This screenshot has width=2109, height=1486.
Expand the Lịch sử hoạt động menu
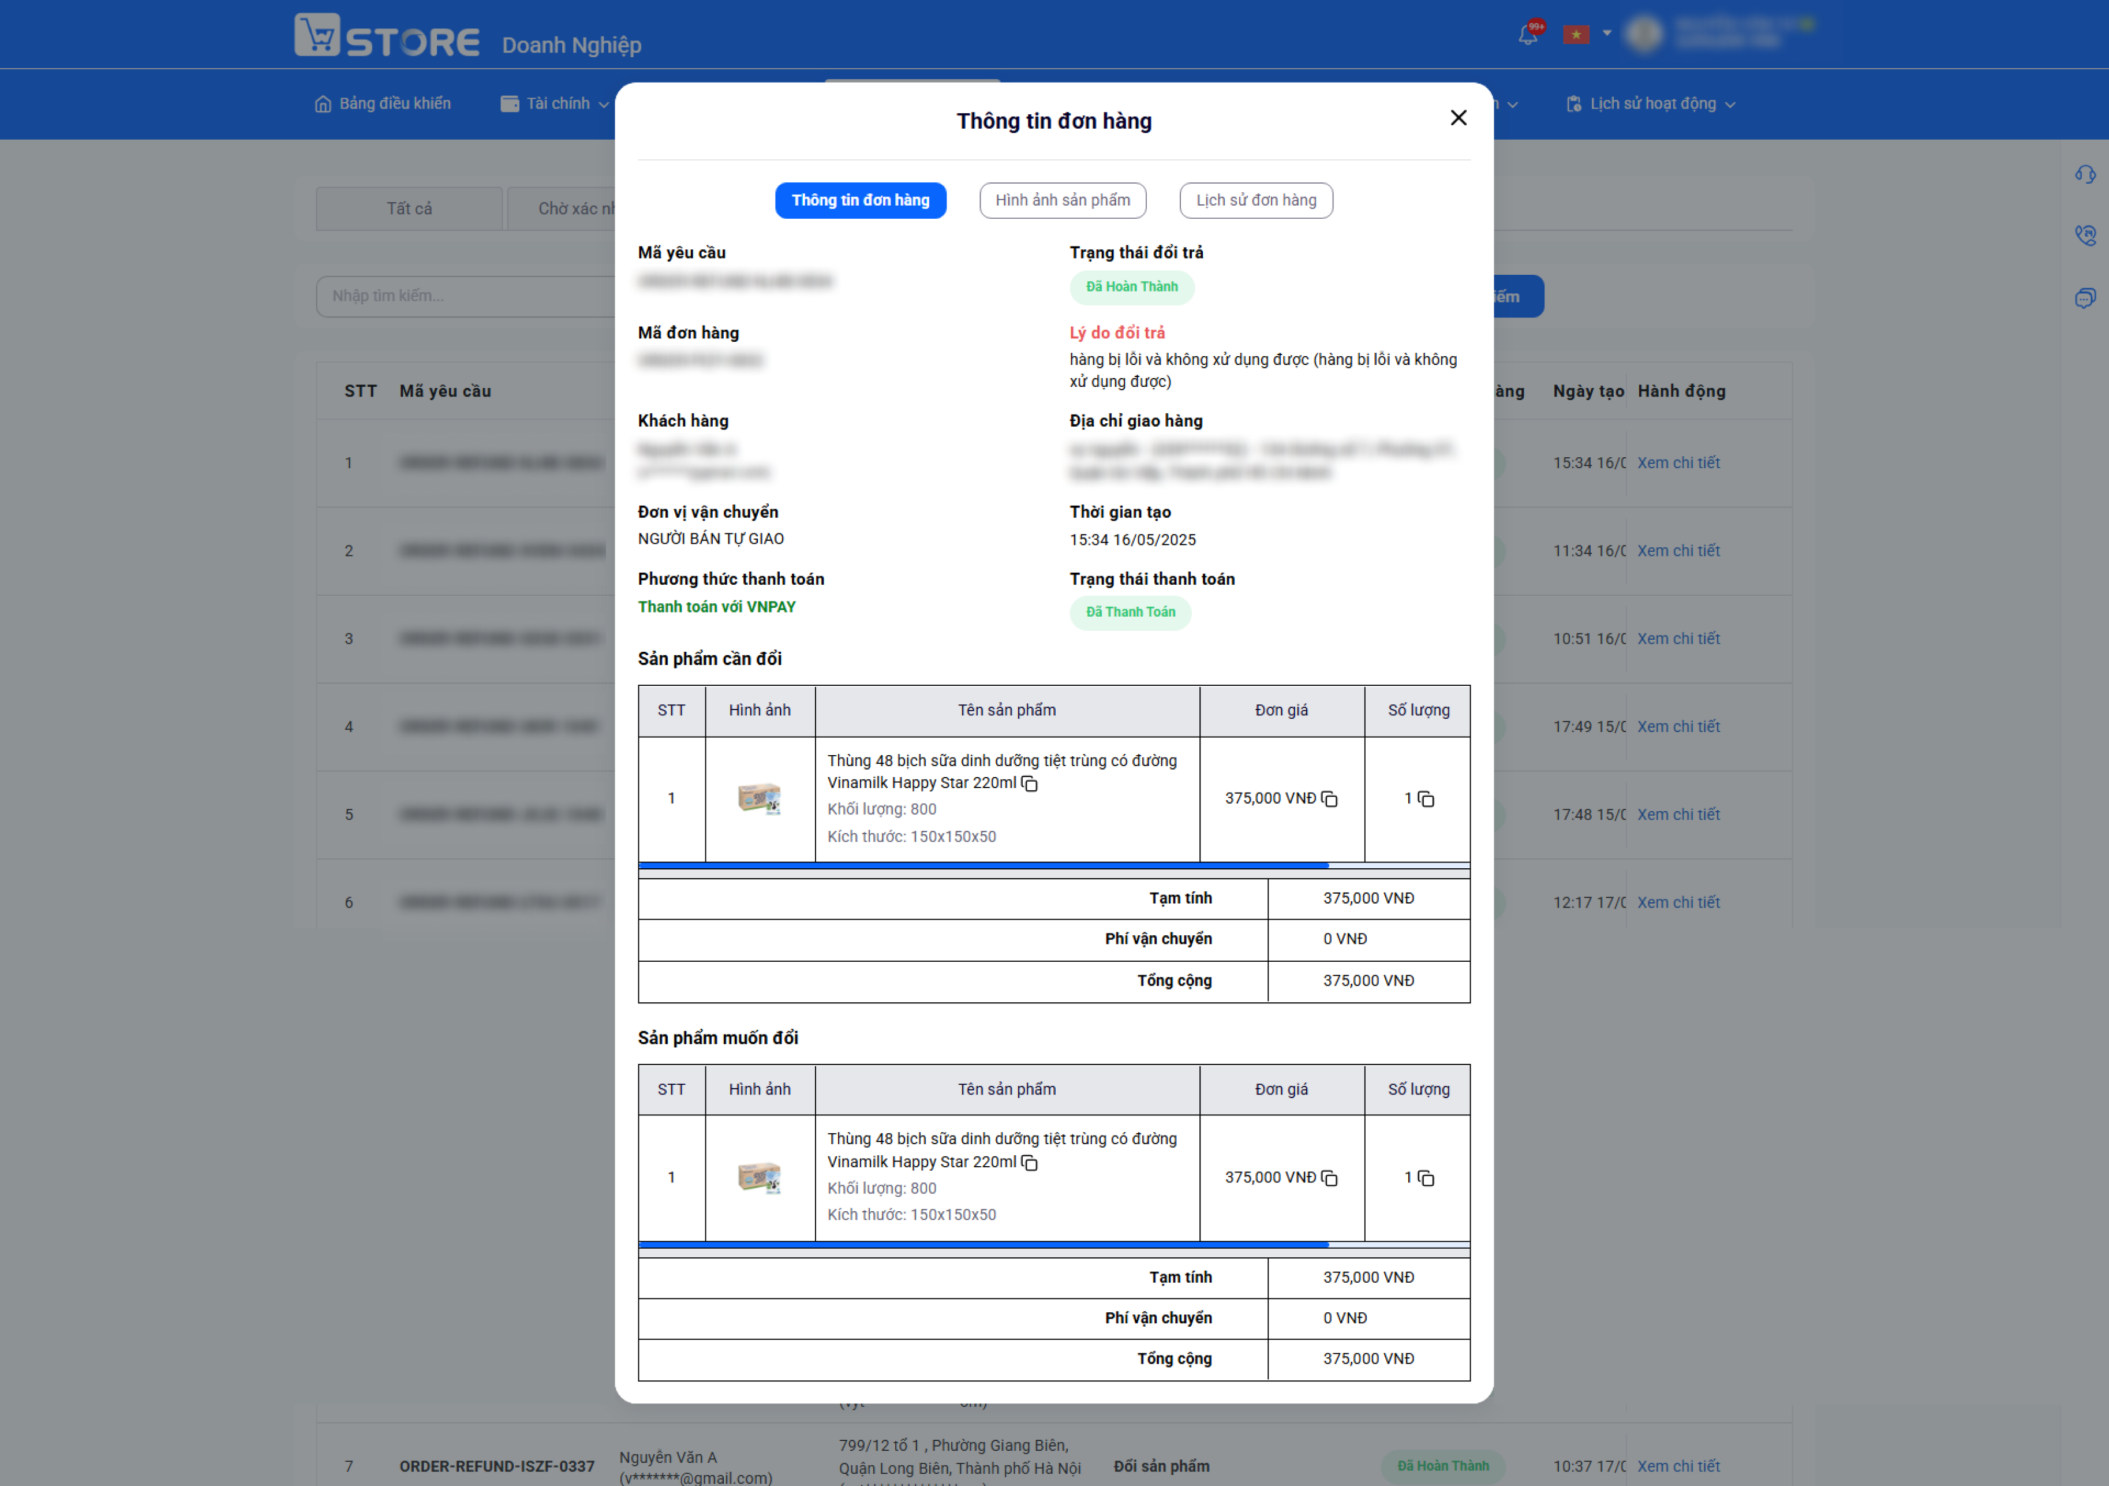click(1650, 104)
